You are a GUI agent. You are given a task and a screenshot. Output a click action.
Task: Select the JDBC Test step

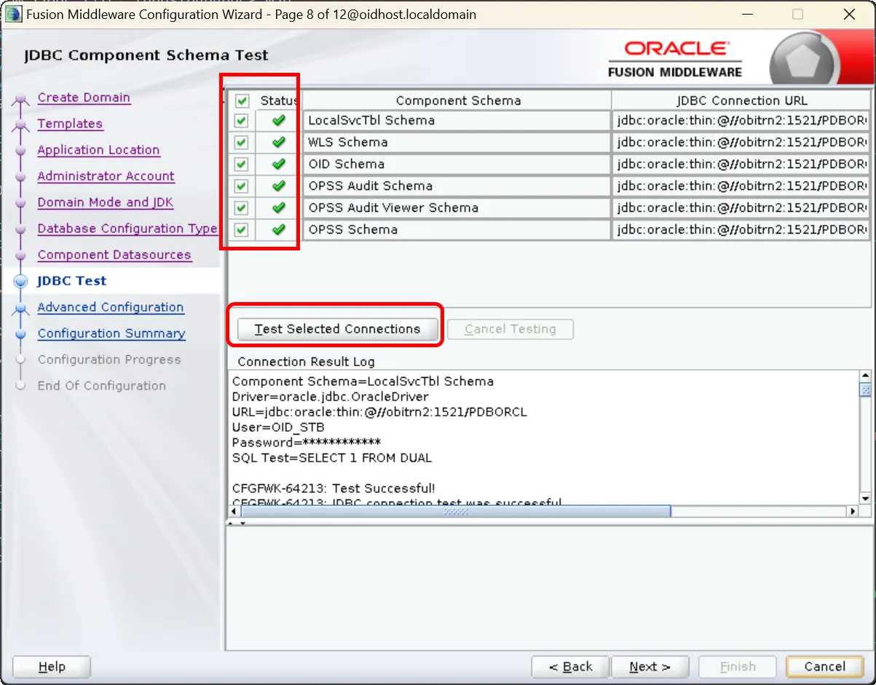(72, 281)
